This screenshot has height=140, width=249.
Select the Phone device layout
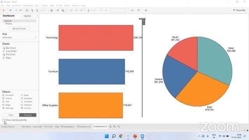9,24
